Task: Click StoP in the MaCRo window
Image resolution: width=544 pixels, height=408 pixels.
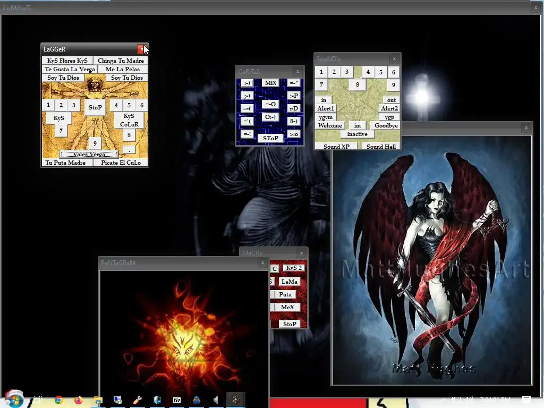Action: tap(290, 324)
